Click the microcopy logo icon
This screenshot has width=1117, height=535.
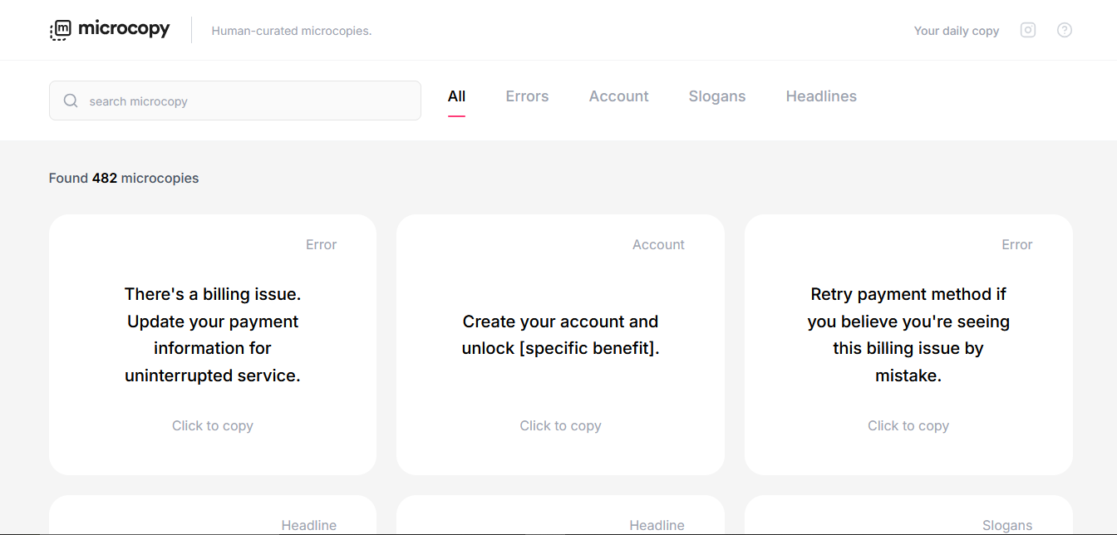[61, 30]
